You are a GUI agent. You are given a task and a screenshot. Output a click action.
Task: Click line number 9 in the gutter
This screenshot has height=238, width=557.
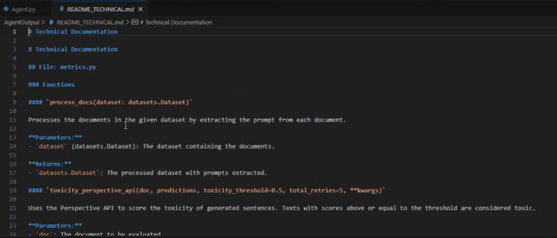[15, 102]
